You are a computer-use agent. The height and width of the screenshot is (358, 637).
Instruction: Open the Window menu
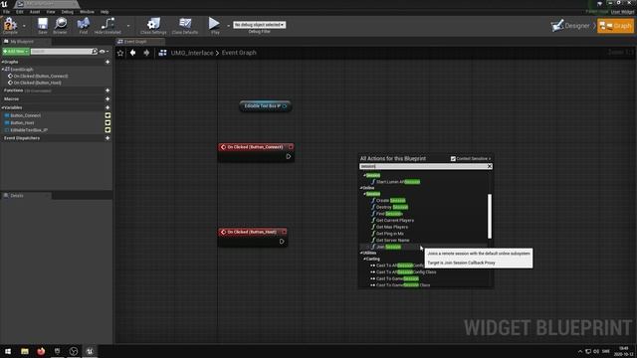(x=87, y=12)
